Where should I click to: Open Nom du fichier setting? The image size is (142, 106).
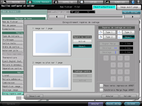pos(13,22)
